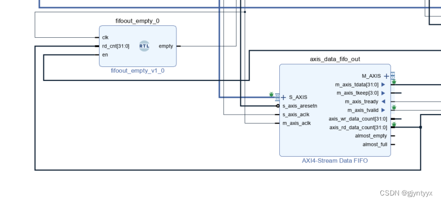This screenshot has width=441, height=202.
Task: Click the S_AXIS bus interface pin icon
Action: [277, 97]
